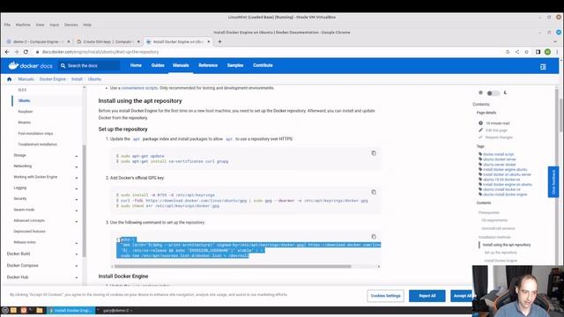Bookmark this page with the star icon

pyautogui.click(x=527, y=52)
